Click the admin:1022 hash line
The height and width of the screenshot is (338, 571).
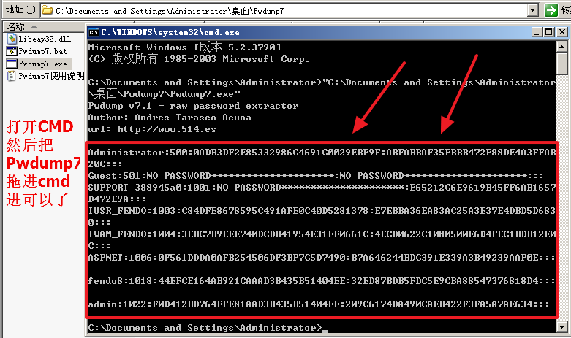click(x=319, y=304)
